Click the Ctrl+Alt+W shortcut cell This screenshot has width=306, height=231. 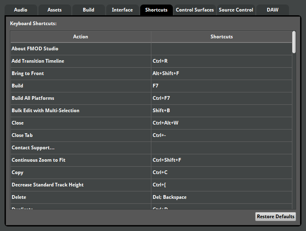click(x=222, y=123)
